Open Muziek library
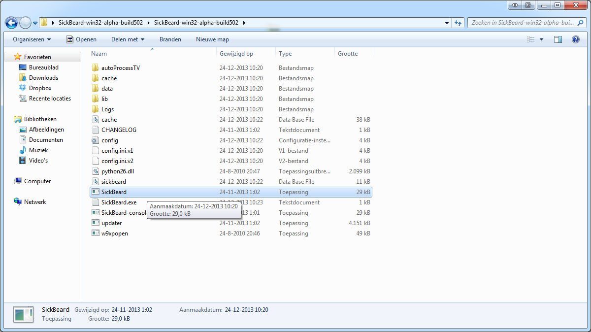This screenshot has height=332, width=591. pos(38,150)
